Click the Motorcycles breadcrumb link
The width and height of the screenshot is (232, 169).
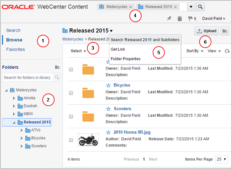tap(72, 39)
